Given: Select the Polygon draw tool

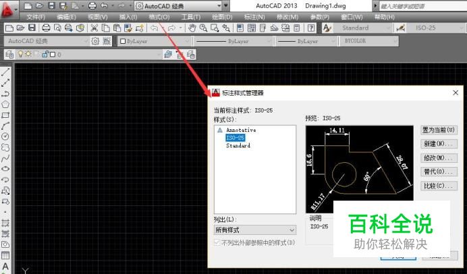Looking at the screenshot, I should (x=5, y=104).
